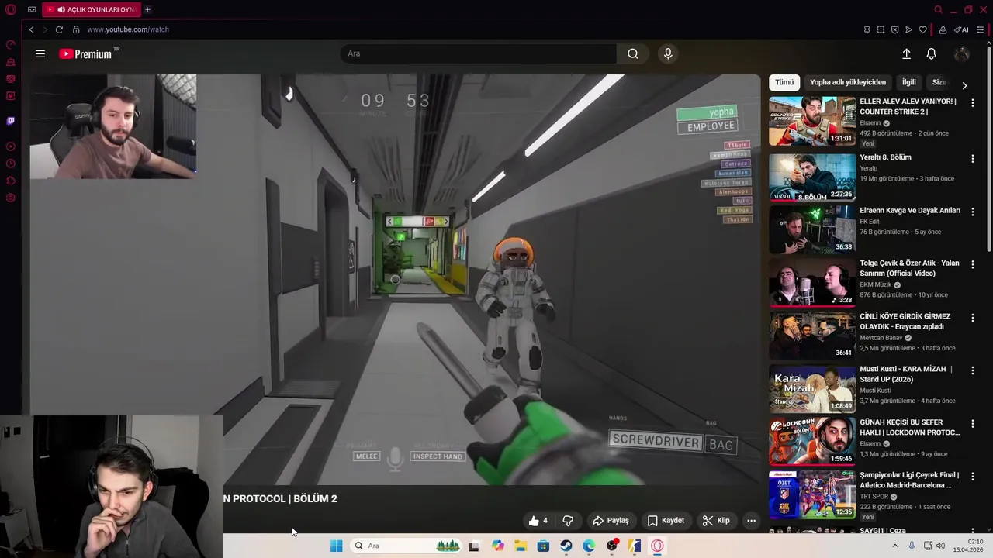Viewport: 993px width, 558px height.
Task: Open the 'ELLER ALEV ALEV YANIYOR' video thumbnail
Action: point(812,121)
